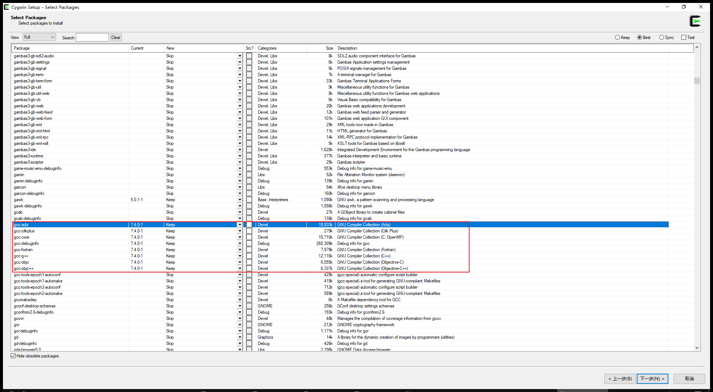Open the View dropdown set to Full
713x392 pixels.
[39, 37]
